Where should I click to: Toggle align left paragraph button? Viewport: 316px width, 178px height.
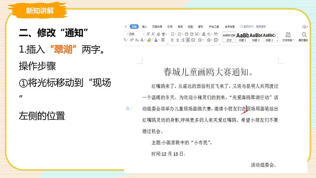pos(172,40)
